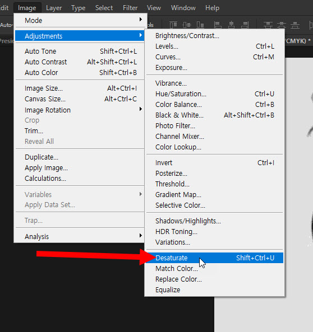Open the Threshold adjustment

tap(214, 184)
